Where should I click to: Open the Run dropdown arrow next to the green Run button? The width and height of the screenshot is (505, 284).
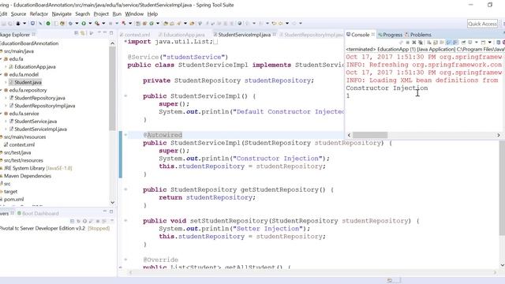[90, 24]
